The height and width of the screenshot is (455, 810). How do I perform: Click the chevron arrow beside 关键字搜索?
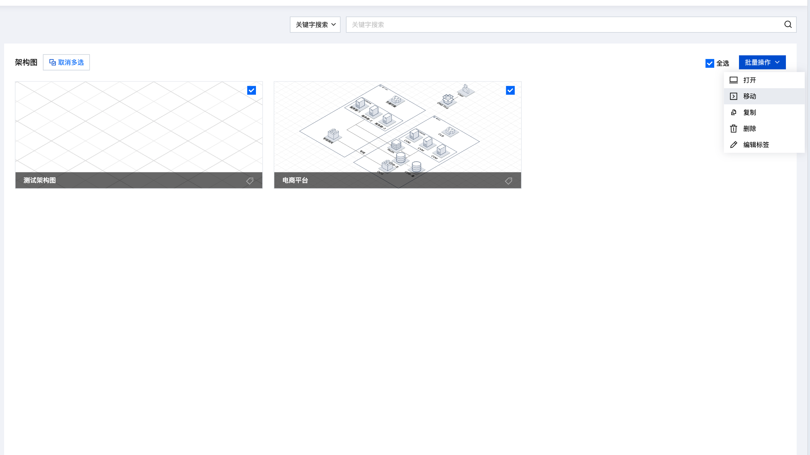[x=334, y=25]
